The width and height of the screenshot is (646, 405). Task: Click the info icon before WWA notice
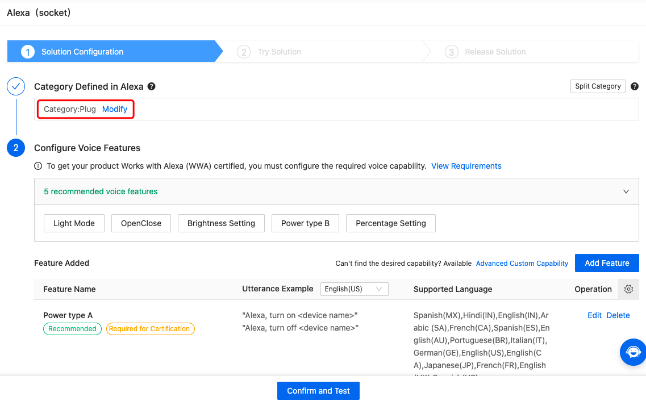(x=38, y=166)
